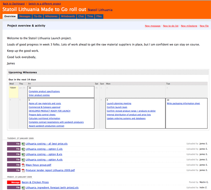Open message 'Bacon & Chicken Prices'
211x190 pixels.
[35, 182]
